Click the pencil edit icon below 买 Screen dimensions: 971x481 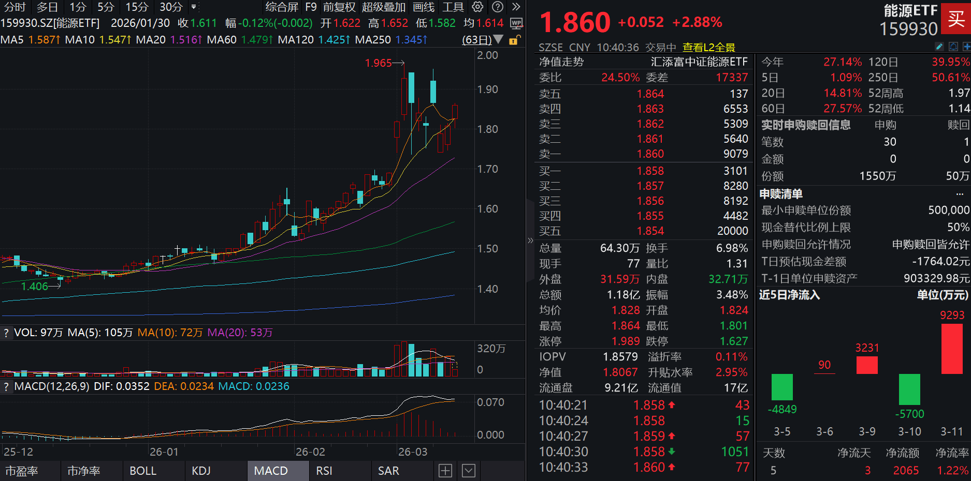[x=939, y=47]
